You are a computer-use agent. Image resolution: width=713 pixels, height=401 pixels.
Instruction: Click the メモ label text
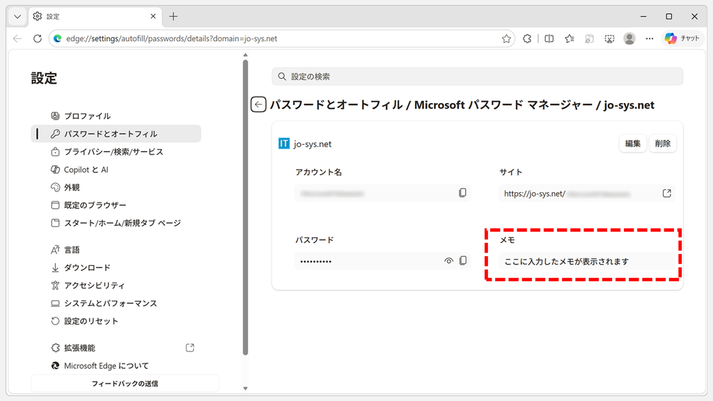pyautogui.click(x=507, y=240)
